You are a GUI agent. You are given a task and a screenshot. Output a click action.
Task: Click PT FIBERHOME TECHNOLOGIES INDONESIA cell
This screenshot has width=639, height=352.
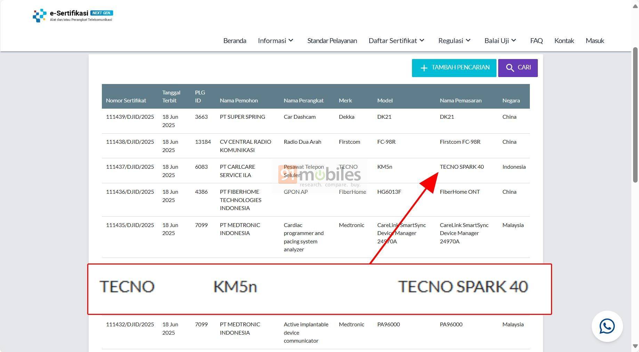[x=241, y=200]
